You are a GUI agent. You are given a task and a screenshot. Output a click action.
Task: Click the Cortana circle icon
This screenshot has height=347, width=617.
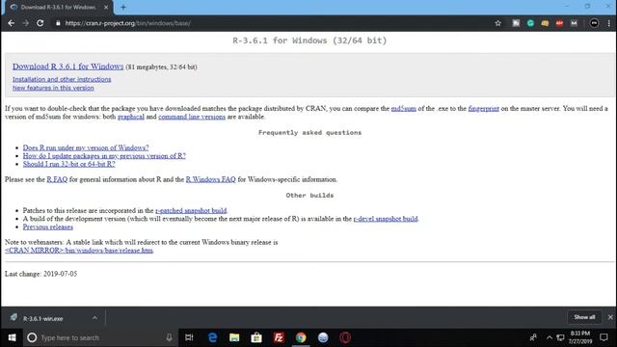(32, 337)
